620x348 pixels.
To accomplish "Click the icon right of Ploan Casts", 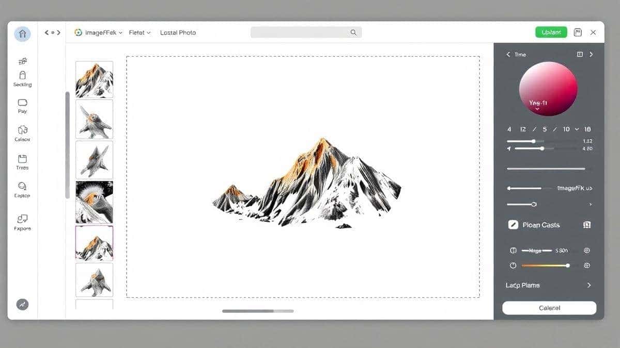I will pos(587,225).
